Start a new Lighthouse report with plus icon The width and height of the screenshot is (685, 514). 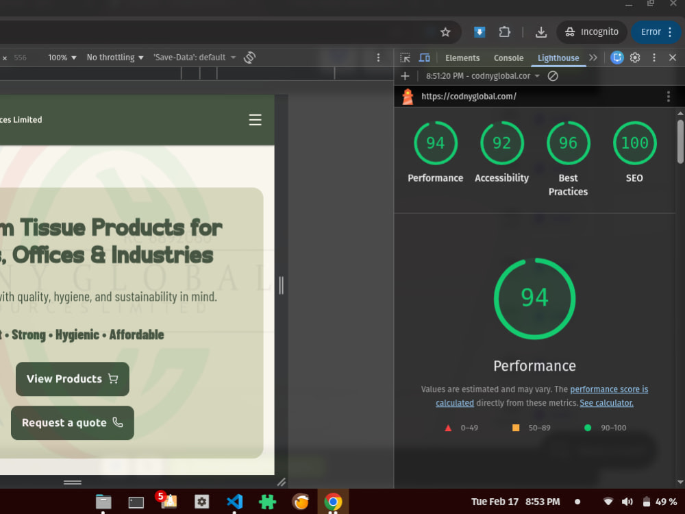click(405, 76)
